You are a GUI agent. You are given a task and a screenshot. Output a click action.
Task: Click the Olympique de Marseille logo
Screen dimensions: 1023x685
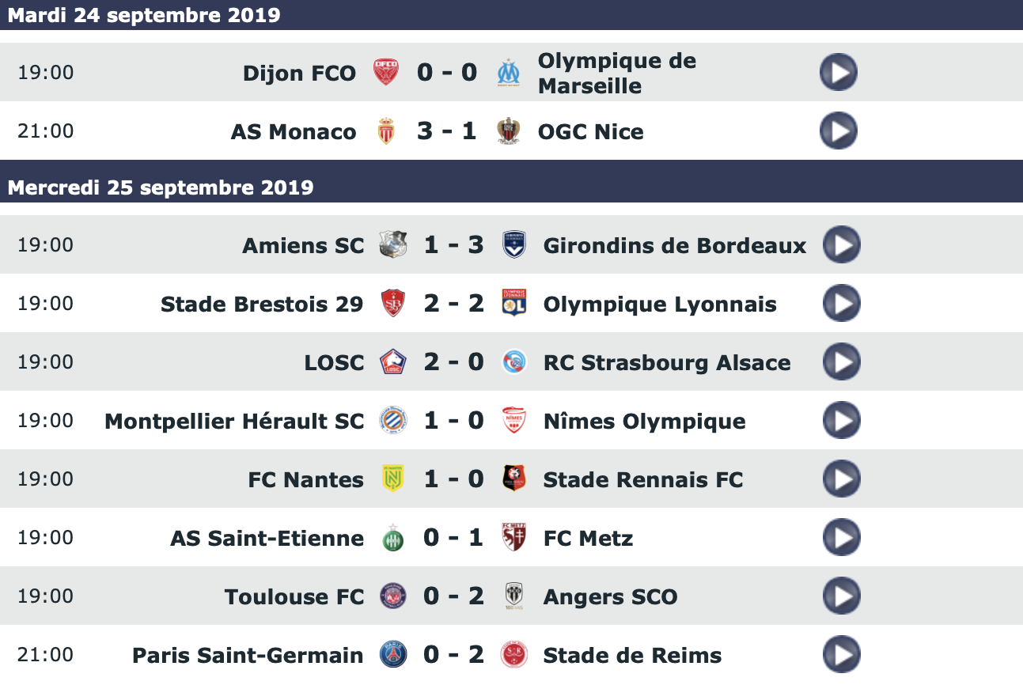click(x=508, y=73)
